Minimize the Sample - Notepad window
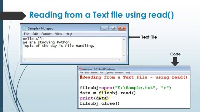The image size is (200, 112). tap(104, 28)
